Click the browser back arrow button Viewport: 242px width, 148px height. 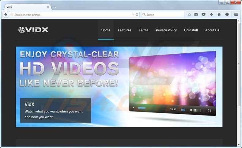[x=6, y=14]
